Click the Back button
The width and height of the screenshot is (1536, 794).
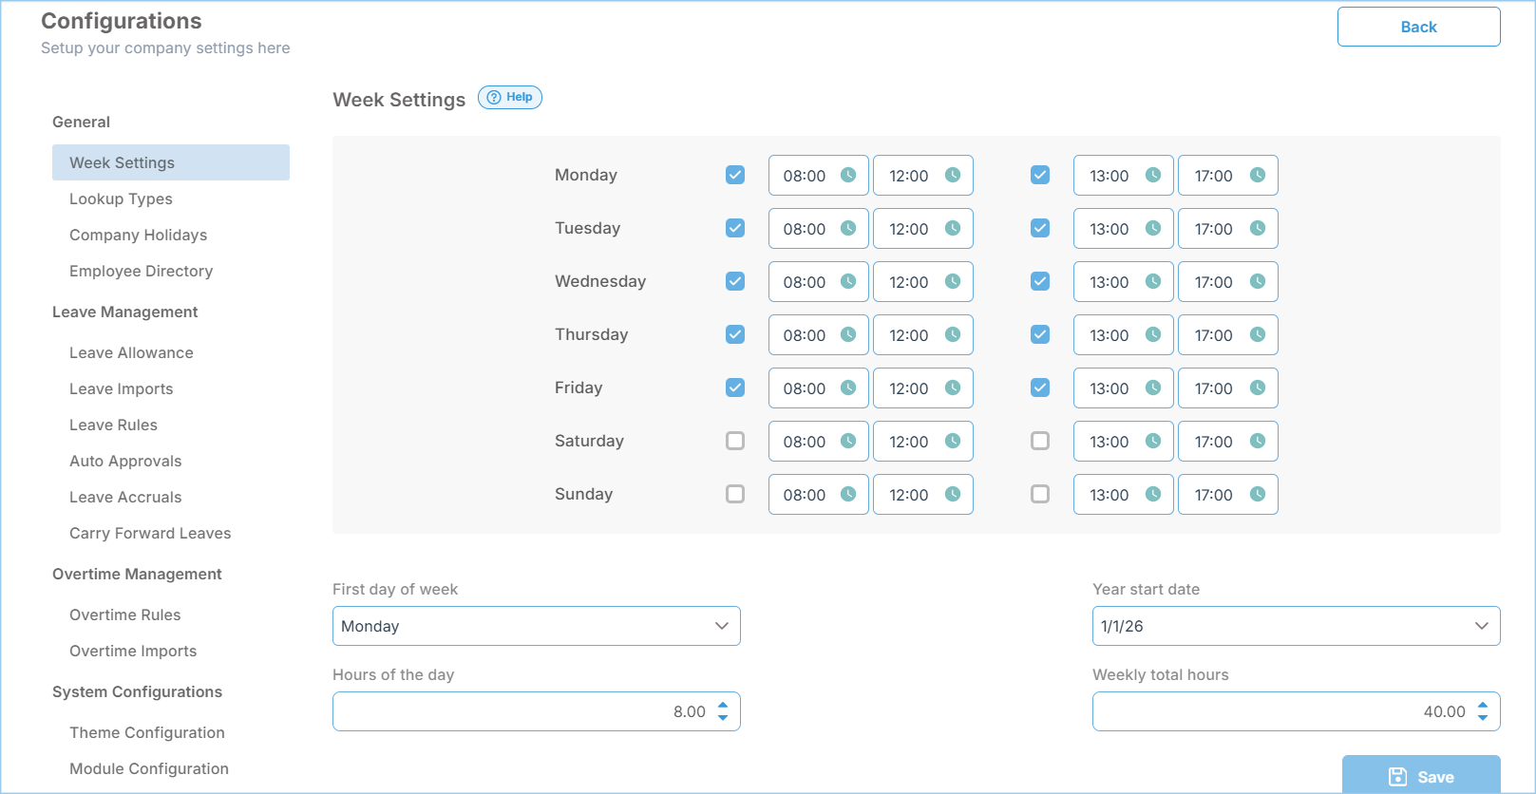click(x=1418, y=27)
